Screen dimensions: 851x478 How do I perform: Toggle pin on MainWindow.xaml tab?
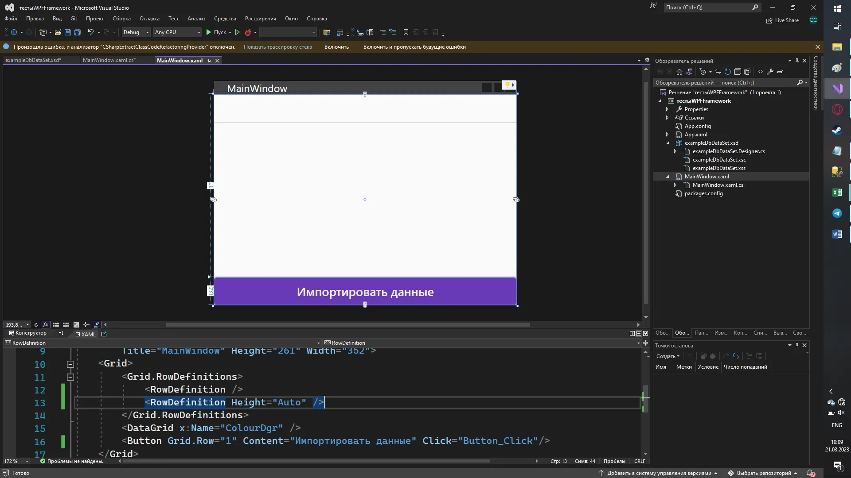click(x=209, y=61)
